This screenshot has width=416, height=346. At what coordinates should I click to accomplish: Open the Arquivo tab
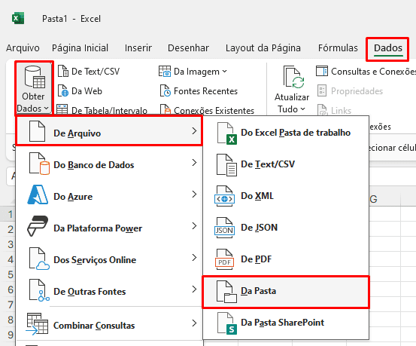click(23, 48)
